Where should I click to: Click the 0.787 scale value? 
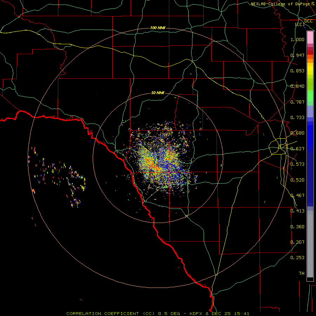[297, 102]
